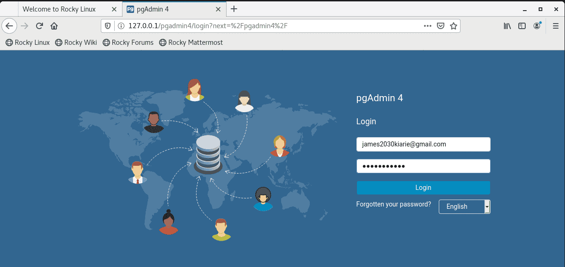This screenshot has width=565, height=267.
Task: Maximize the browser window
Action: pos(540,9)
